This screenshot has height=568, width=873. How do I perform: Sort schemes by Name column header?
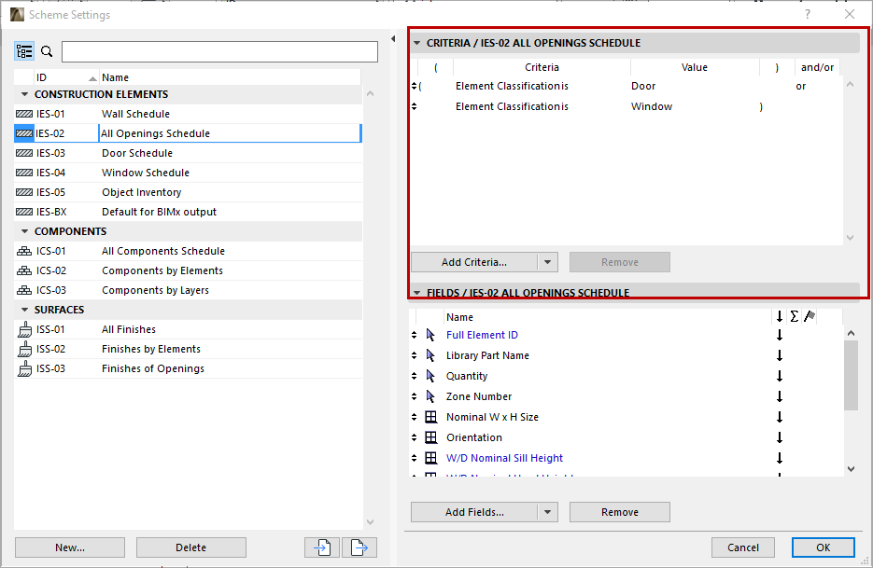point(230,77)
